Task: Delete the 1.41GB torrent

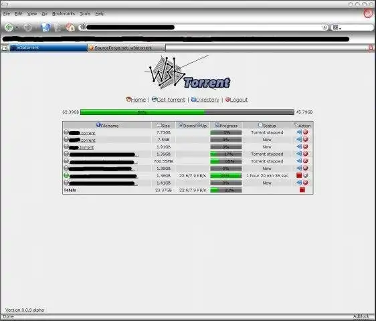Action: pos(306,183)
